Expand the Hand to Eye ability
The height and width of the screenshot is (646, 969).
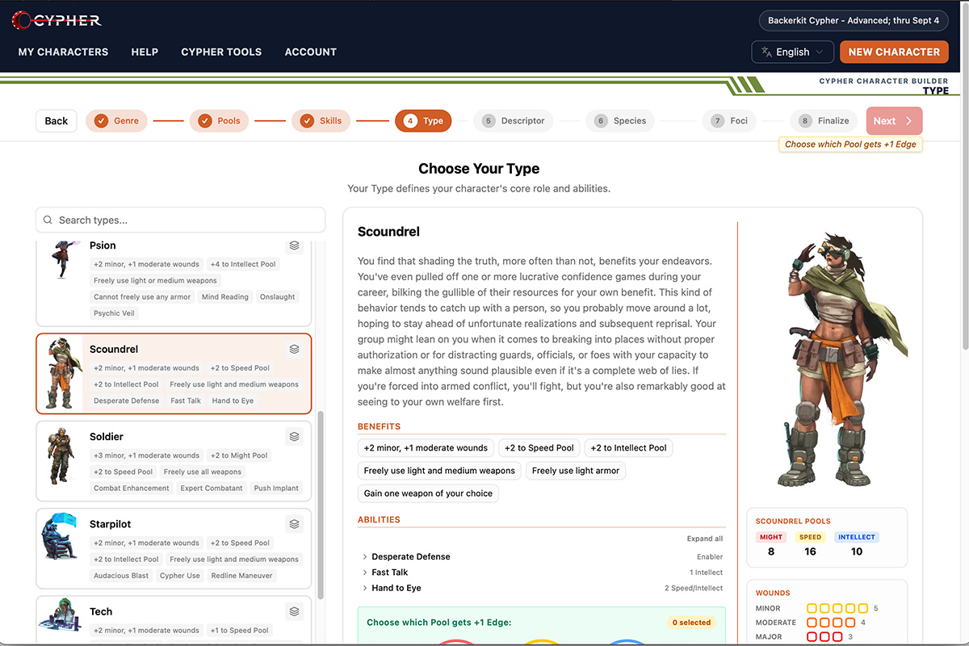(x=396, y=588)
